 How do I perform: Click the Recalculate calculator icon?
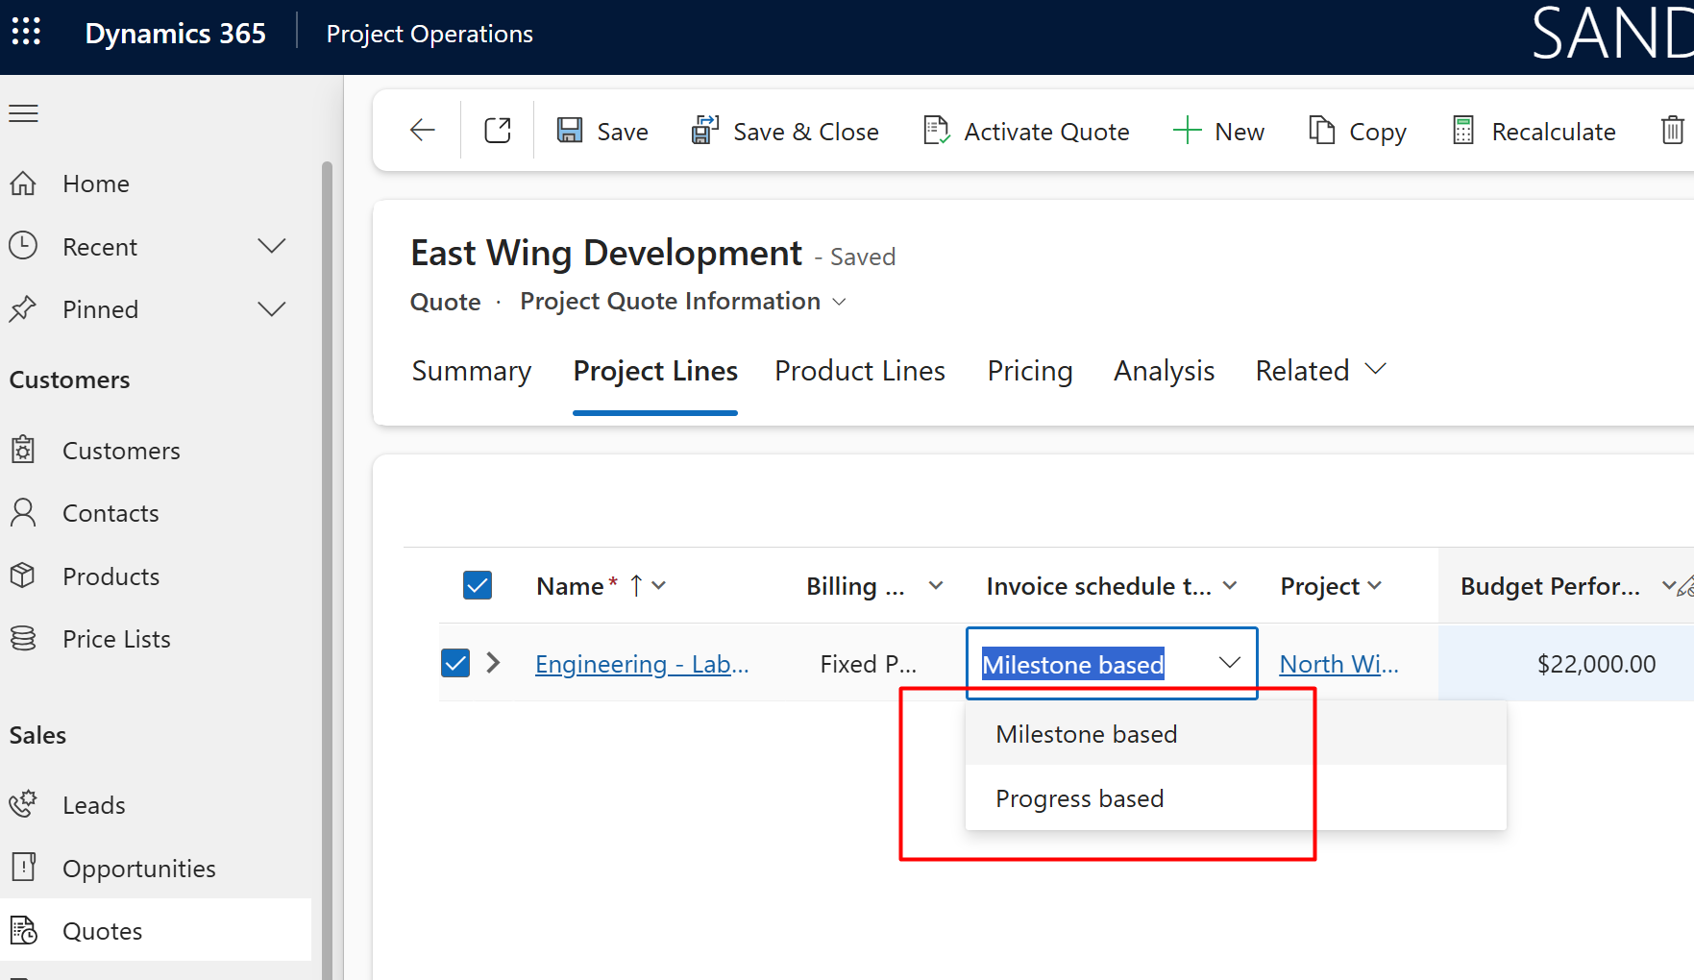tap(1462, 130)
